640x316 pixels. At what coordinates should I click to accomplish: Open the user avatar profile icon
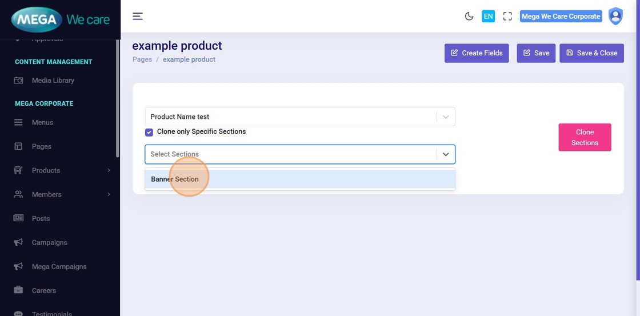pos(615,16)
